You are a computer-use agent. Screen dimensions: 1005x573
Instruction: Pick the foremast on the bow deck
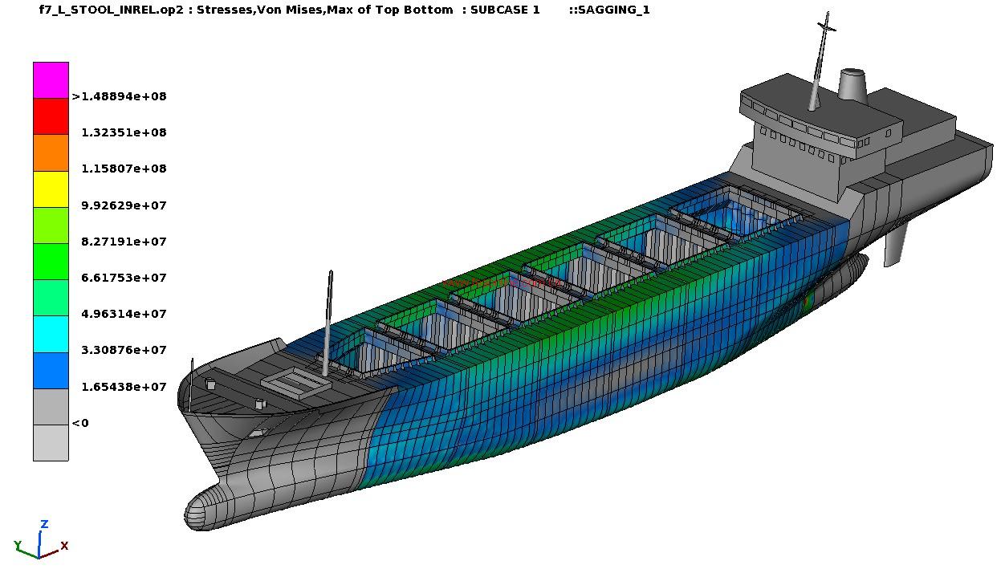coord(328,321)
